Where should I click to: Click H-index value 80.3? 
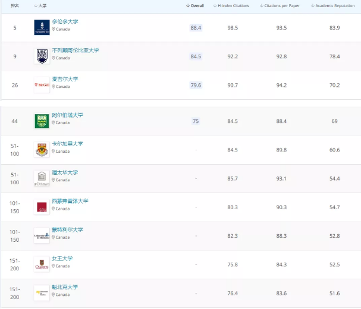(233, 207)
